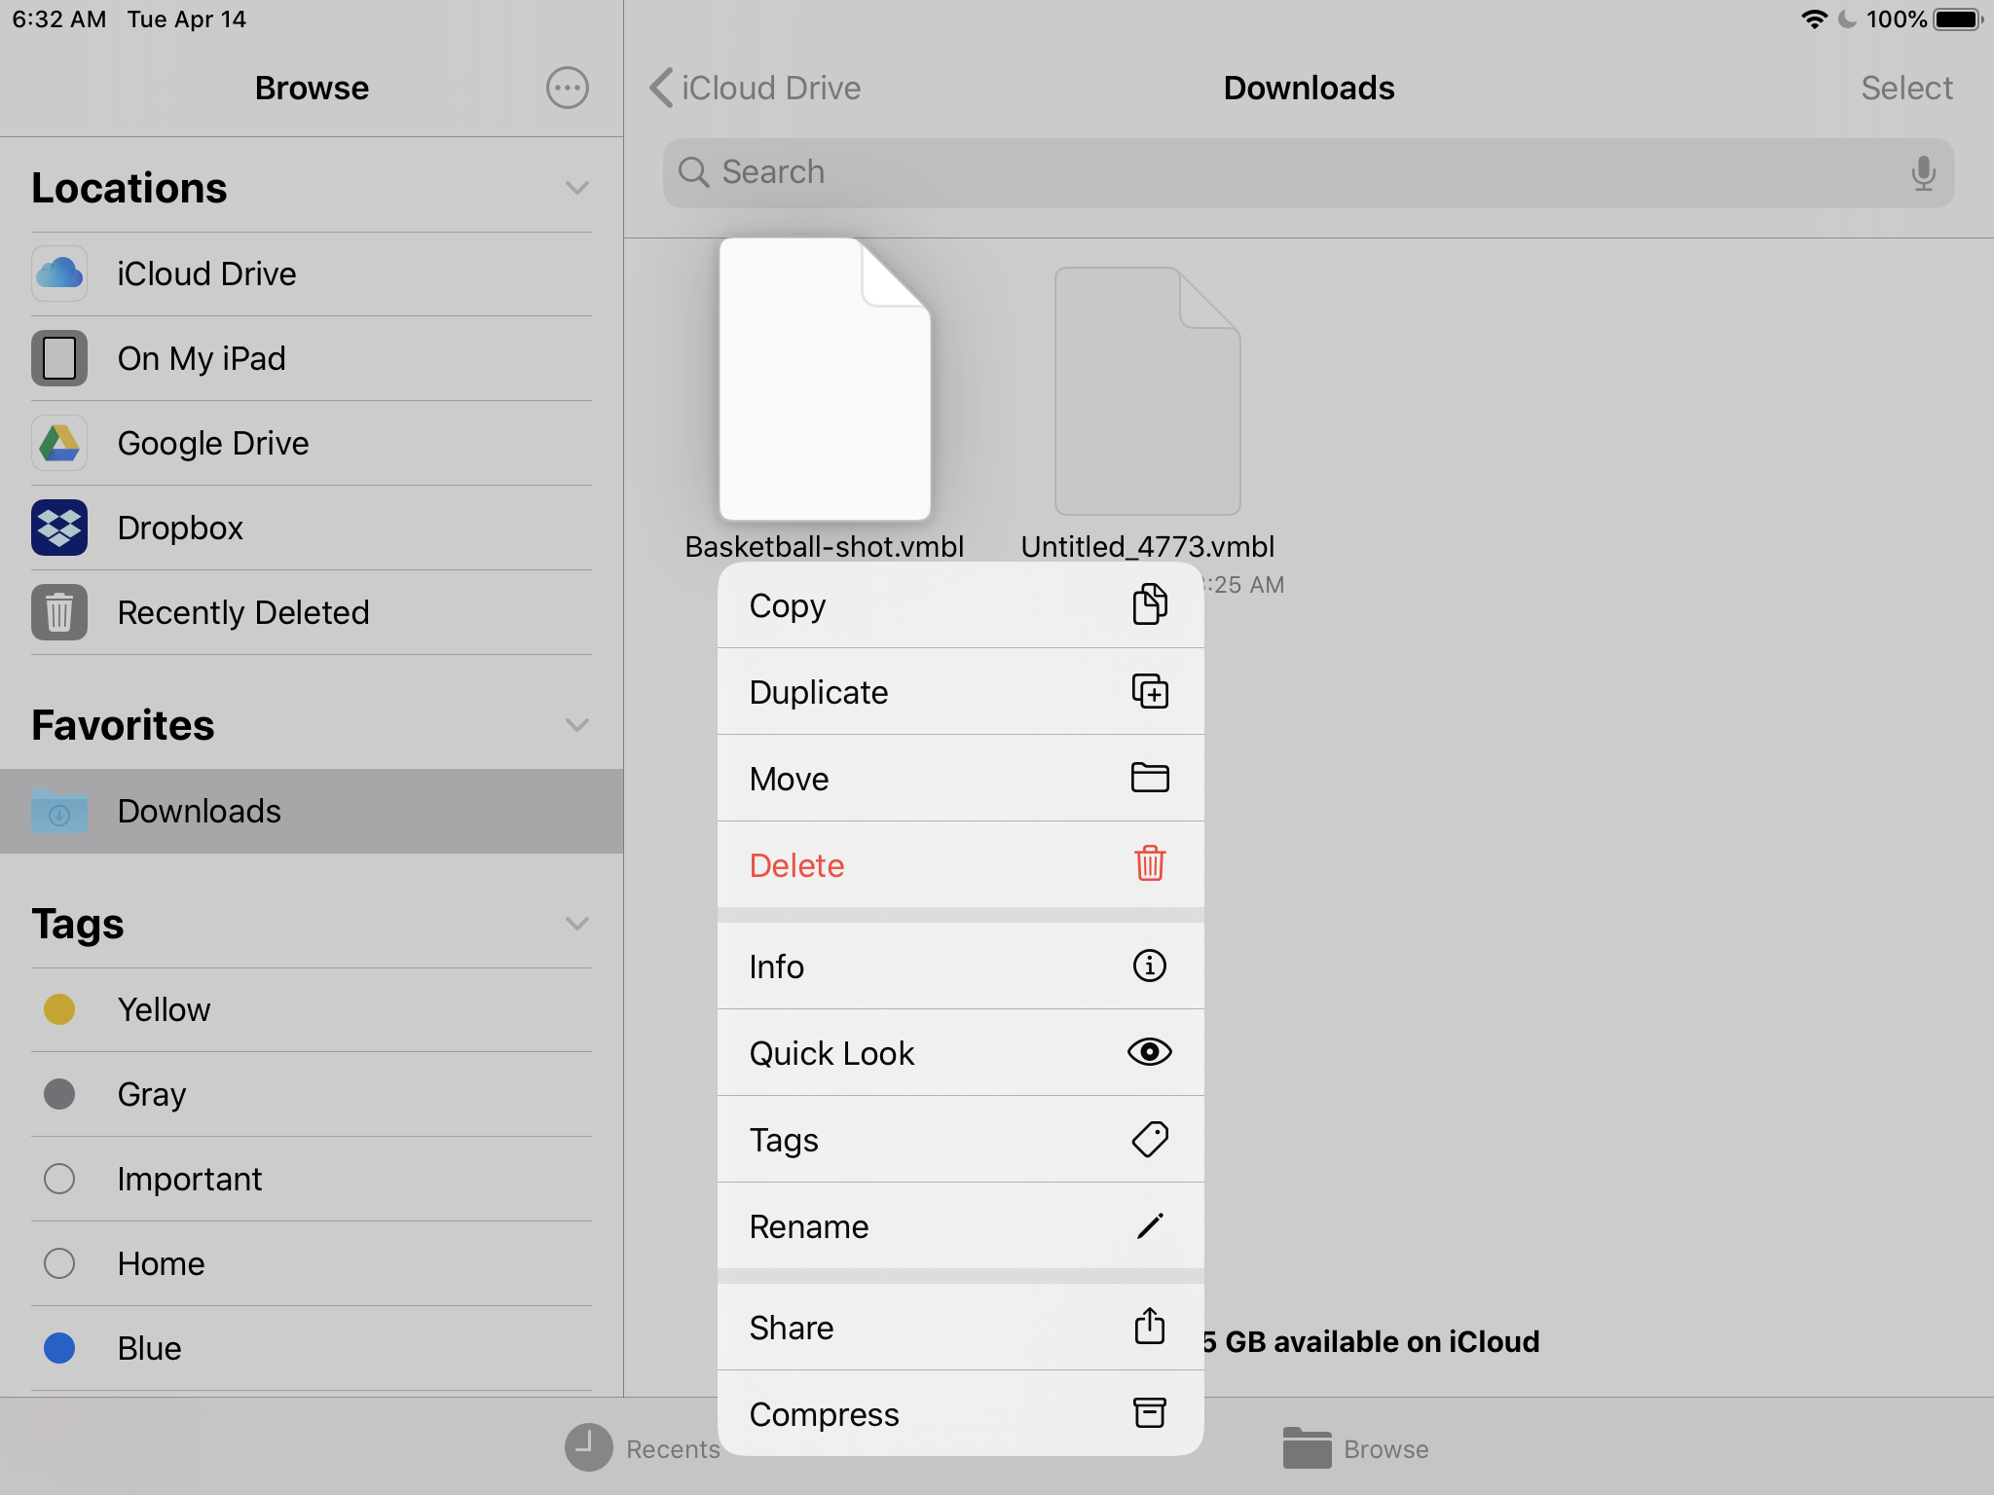Open the Recently Deleted trash icon
1994x1495 pixels.
pyautogui.click(x=59, y=612)
